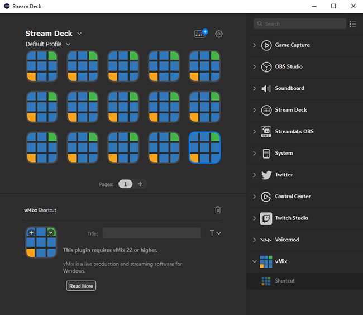Click the Soundboard speaker icon

[266, 88]
